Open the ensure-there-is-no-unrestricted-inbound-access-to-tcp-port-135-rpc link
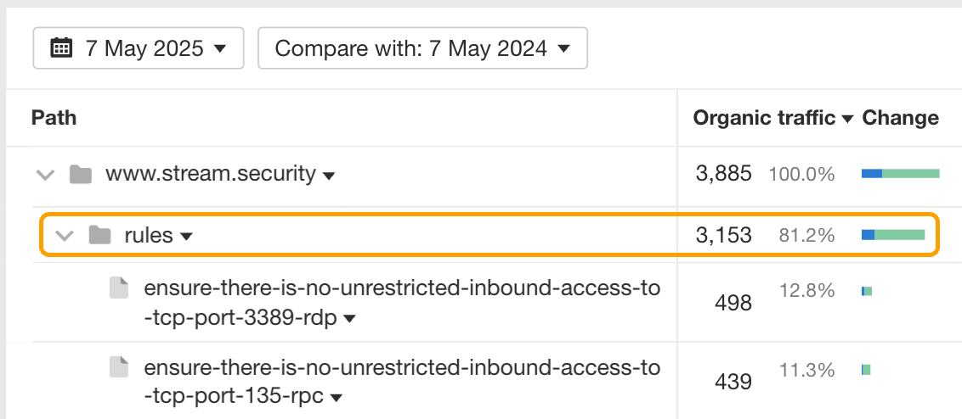 point(401,368)
